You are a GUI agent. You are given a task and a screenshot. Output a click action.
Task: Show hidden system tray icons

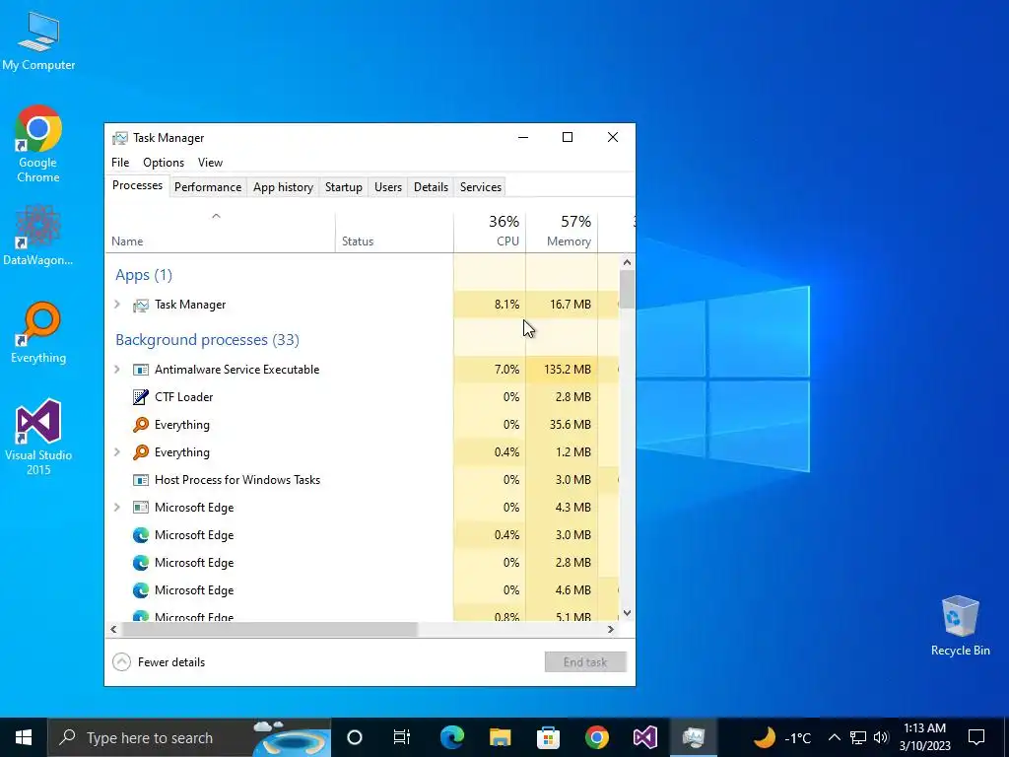coord(834,737)
